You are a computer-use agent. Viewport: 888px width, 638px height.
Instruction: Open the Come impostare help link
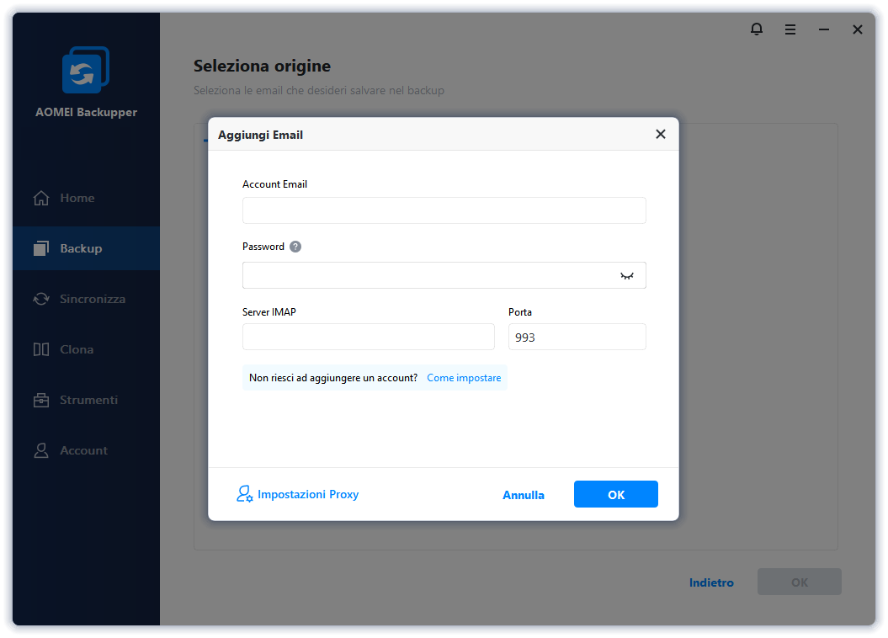point(464,378)
